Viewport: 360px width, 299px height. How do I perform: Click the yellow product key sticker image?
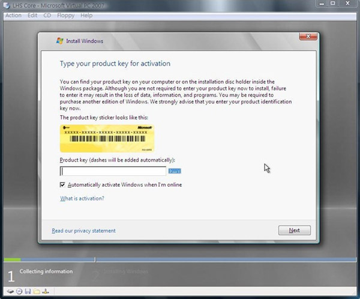coord(107,138)
